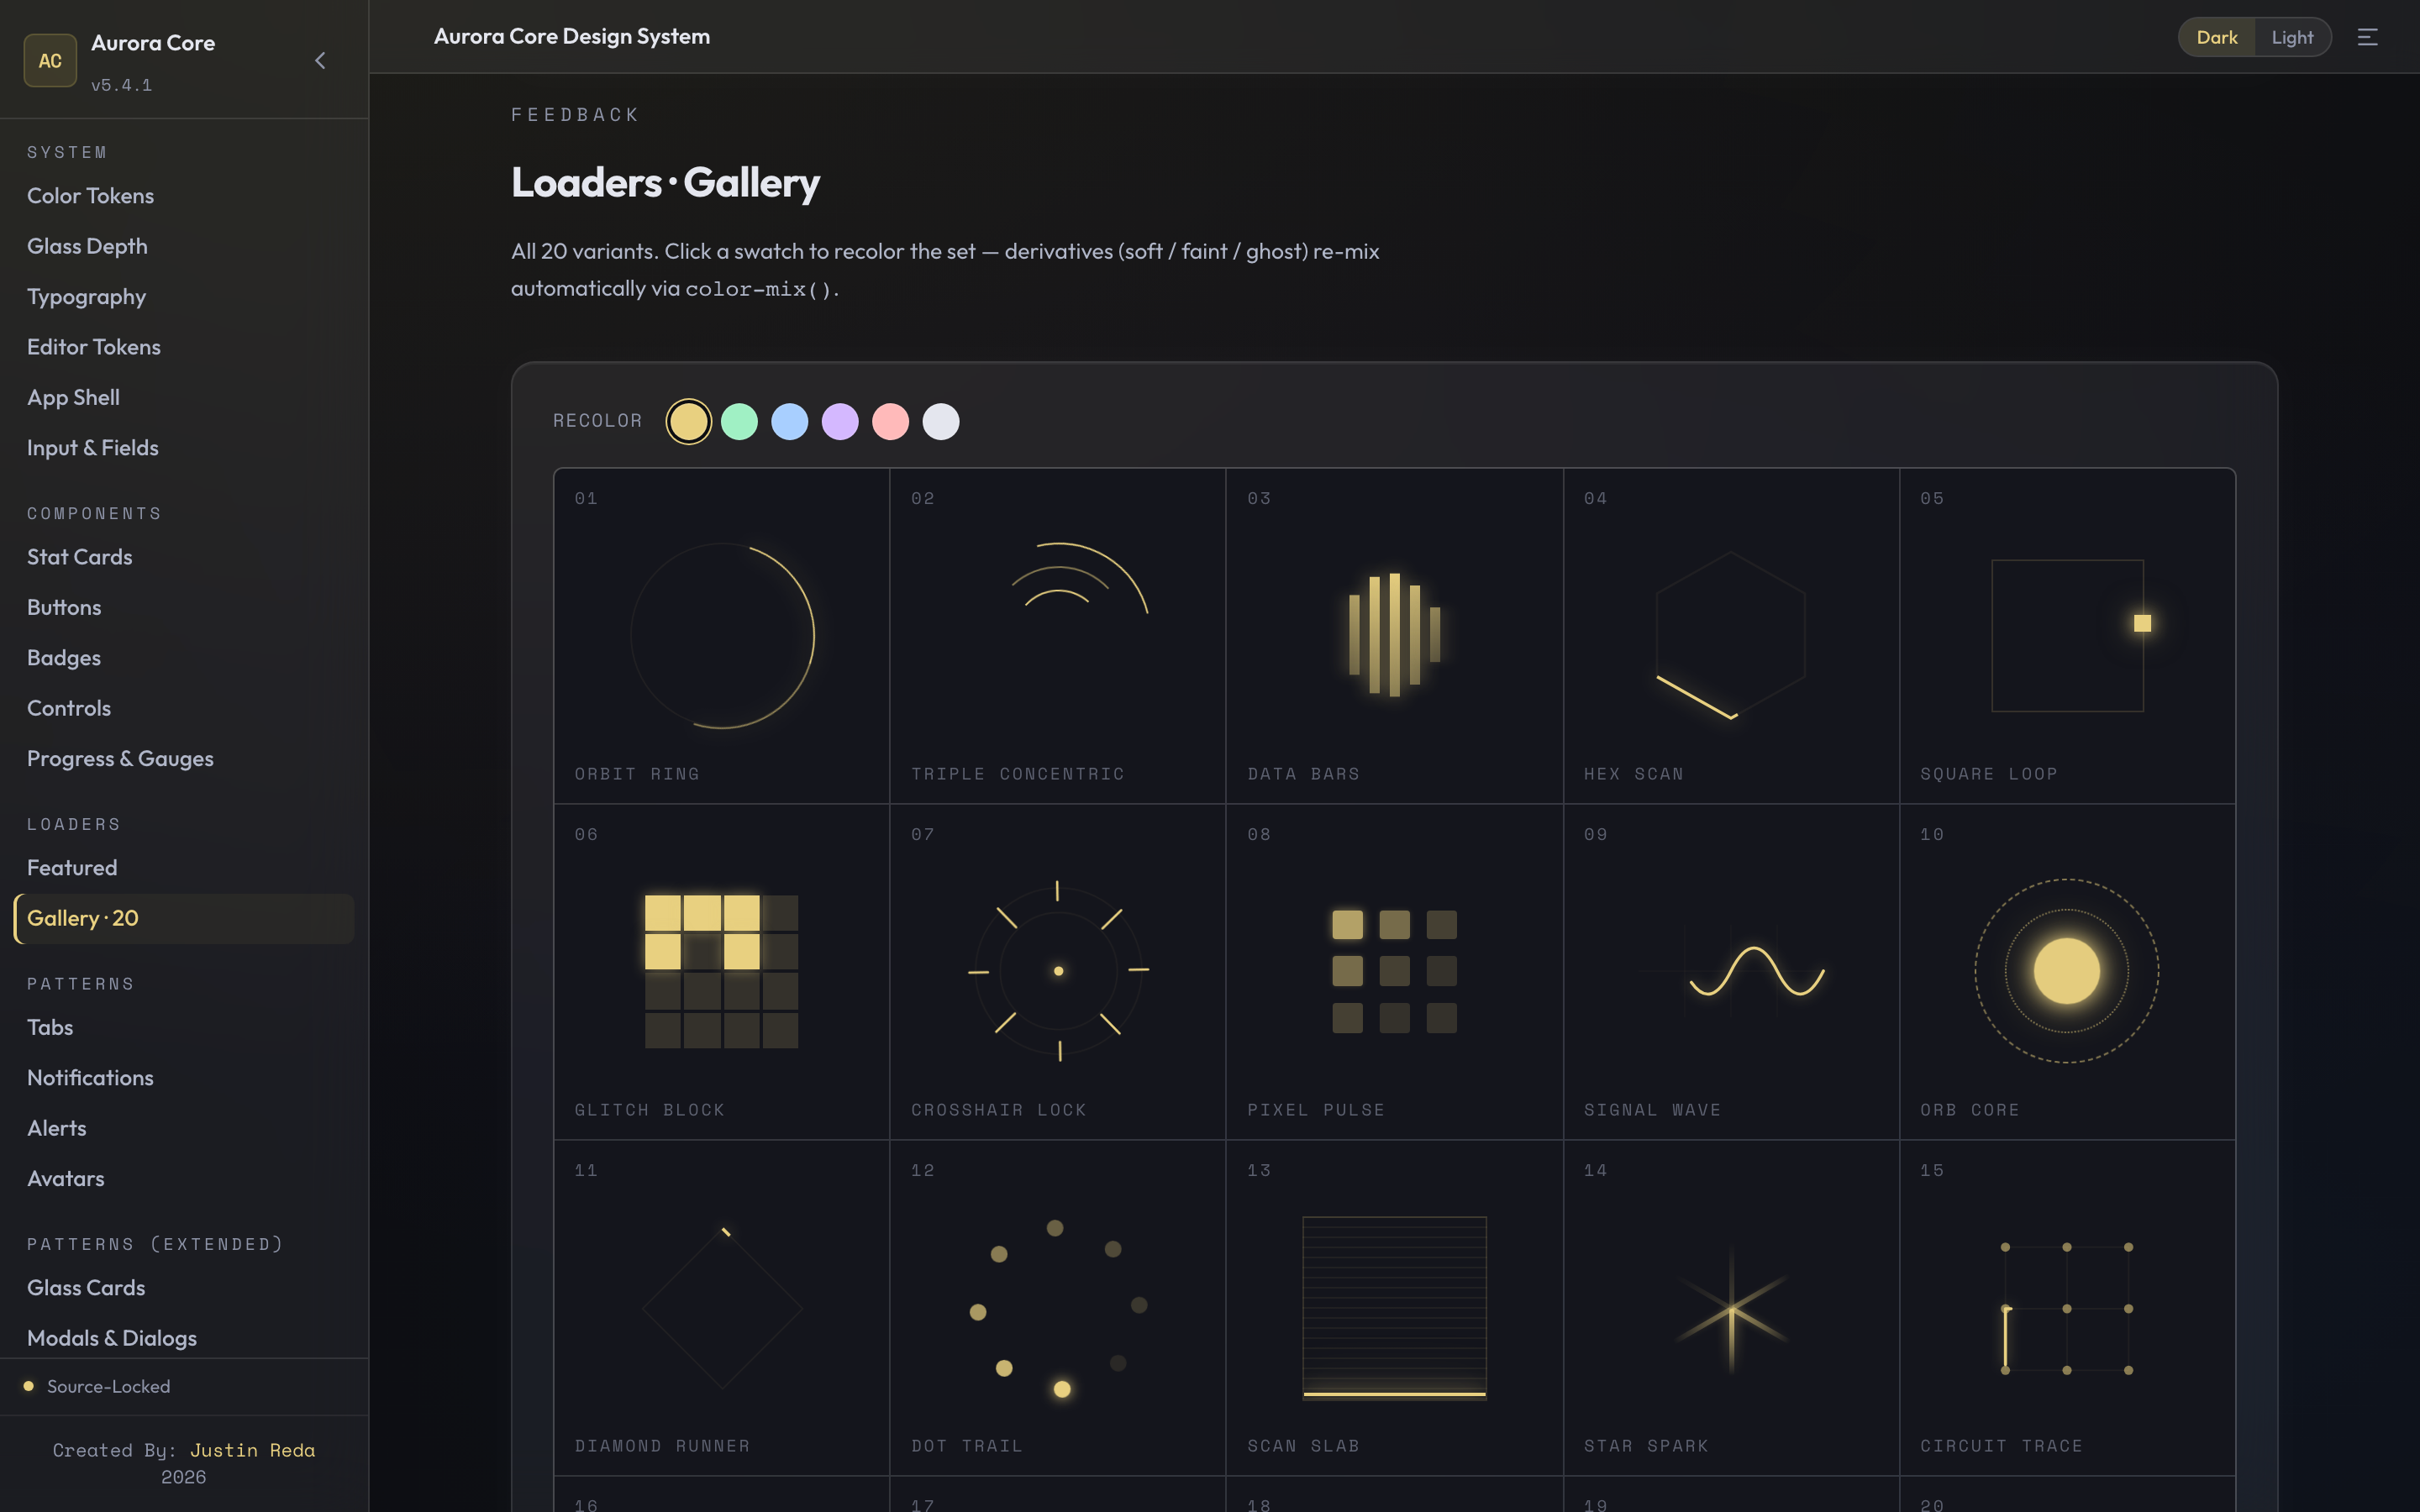This screenshot has width=2420, height=1512.
Task: Open the hamburger menu icon
Action: click(2367, 37)
